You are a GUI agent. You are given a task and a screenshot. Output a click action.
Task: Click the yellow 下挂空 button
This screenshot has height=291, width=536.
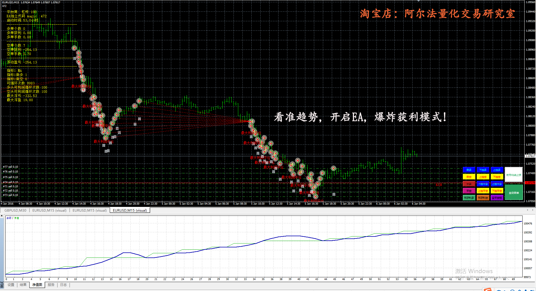(x=497, y=177)
